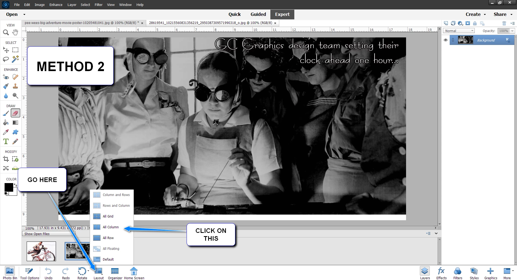This screenshot has height=280, width=517.
Task: Go to the Home Screen
Action: (134, 273)
